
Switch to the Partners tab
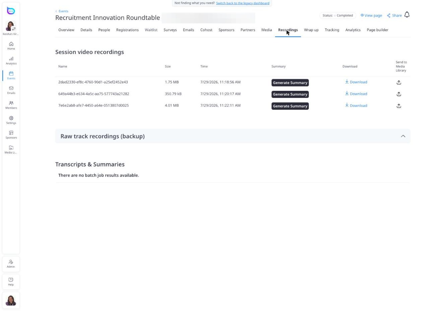(248, 30)
